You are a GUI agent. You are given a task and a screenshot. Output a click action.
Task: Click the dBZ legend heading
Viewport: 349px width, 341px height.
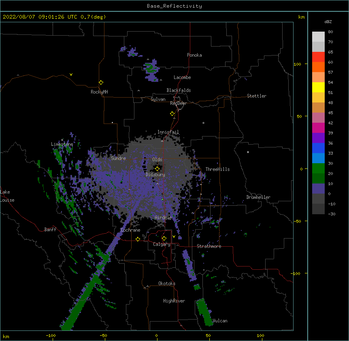tap(328, 22)
